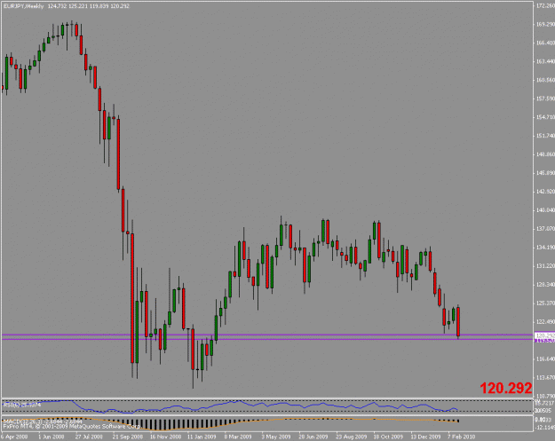Click the MACD indicator label

(x=43, y=421)
